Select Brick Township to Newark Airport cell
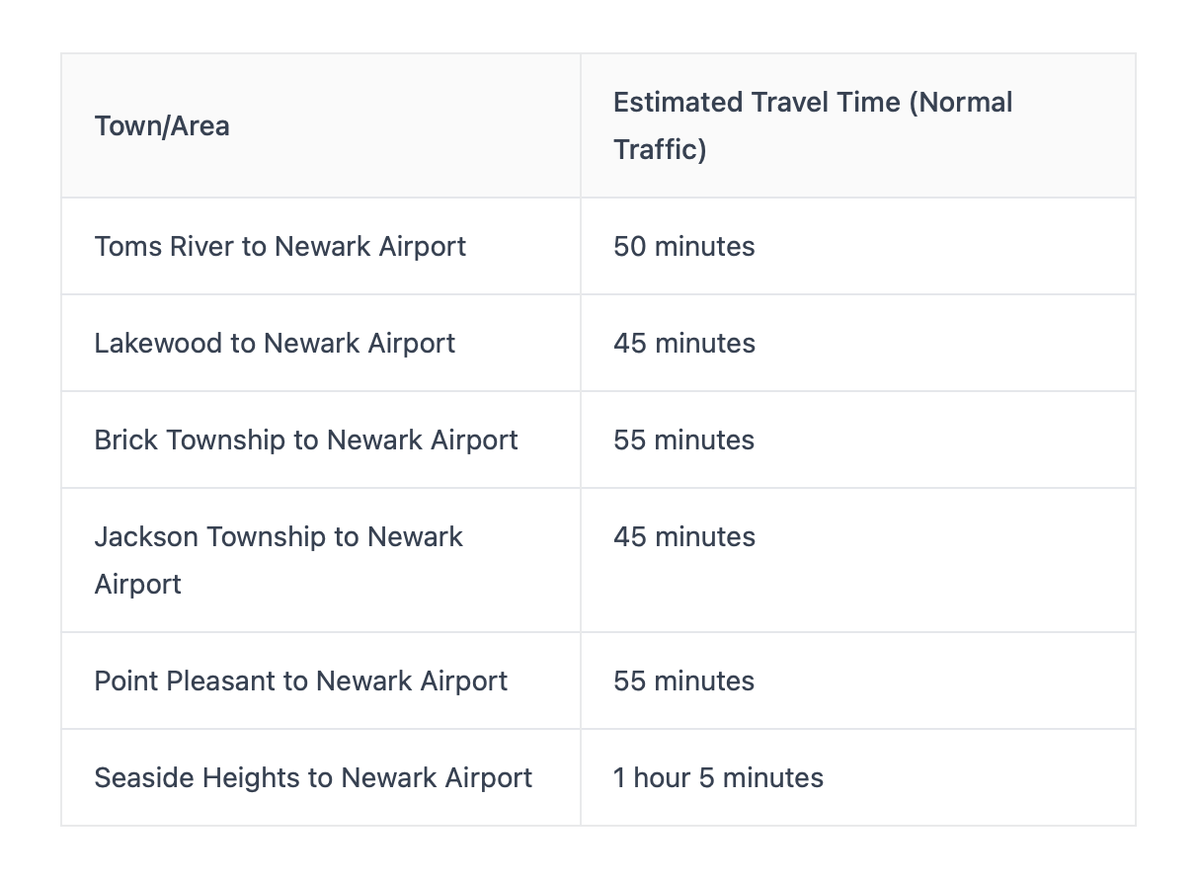Viewport: 1198px width, 882px height. point(305,440)
